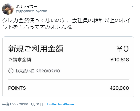Click the POINTS label in the image
The height and width of the screenshot is (111, 140).
(x=17, y=88)
